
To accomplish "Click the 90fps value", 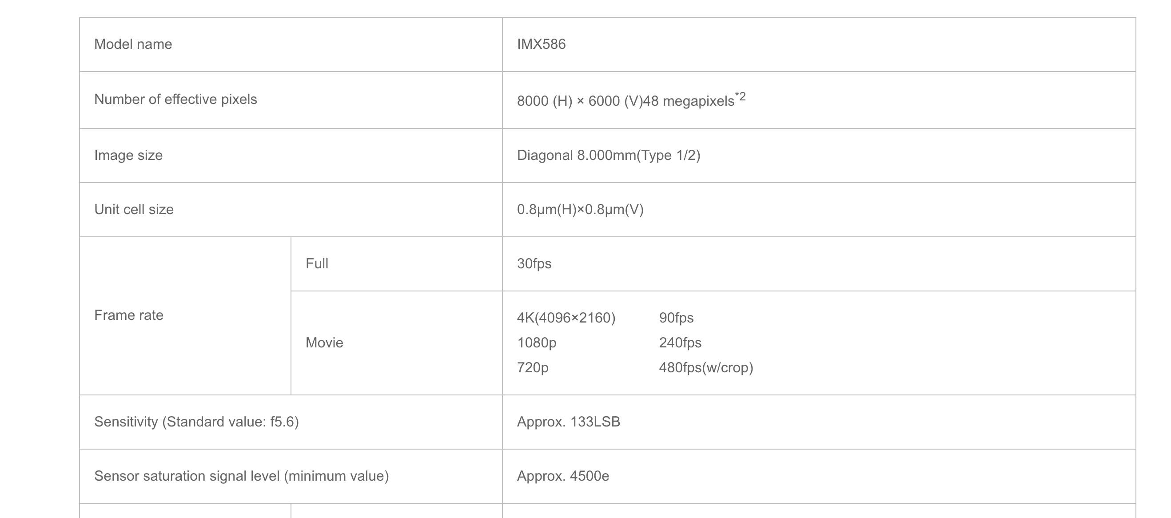I will 676,318.
